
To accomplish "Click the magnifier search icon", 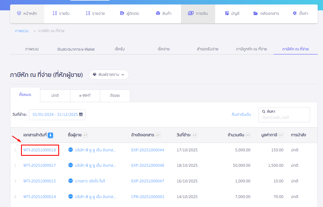I will (264, 111).
